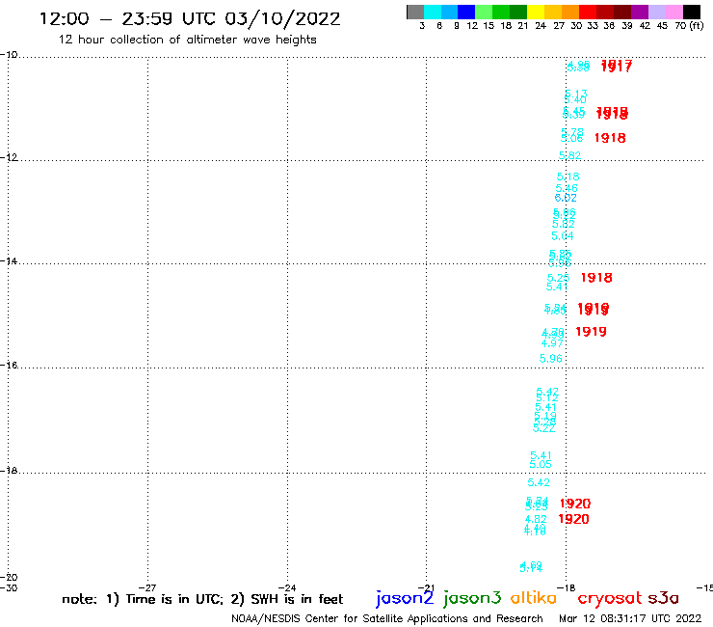Click the legend number 24
Viewport: 713px width, 627px height.
(x=541, y=26)
